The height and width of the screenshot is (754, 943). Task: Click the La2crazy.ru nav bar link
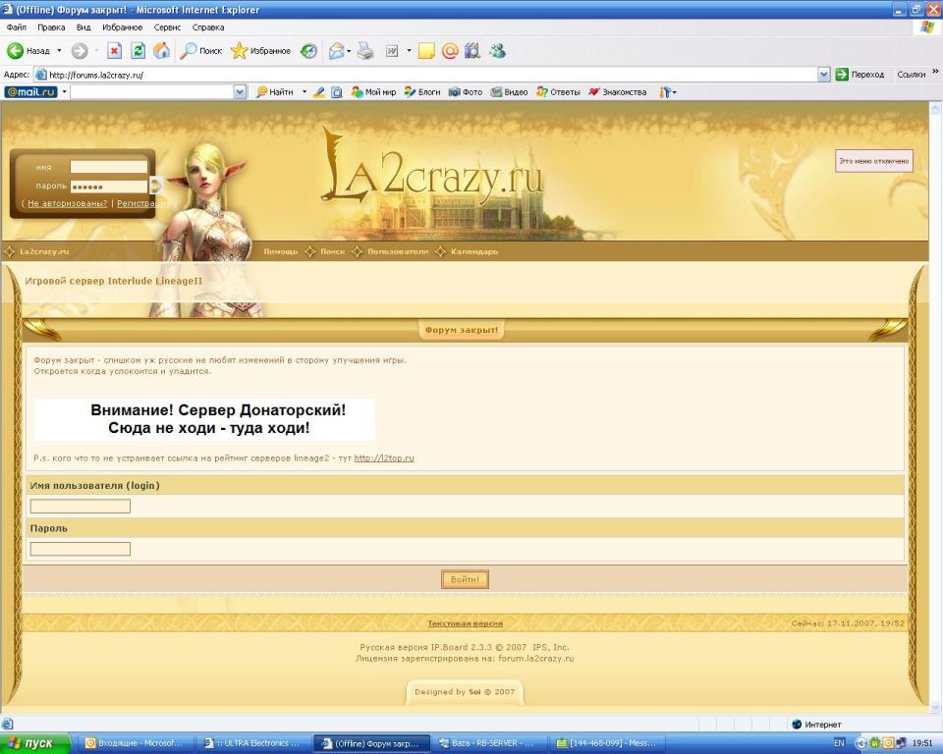coord(44,251)
